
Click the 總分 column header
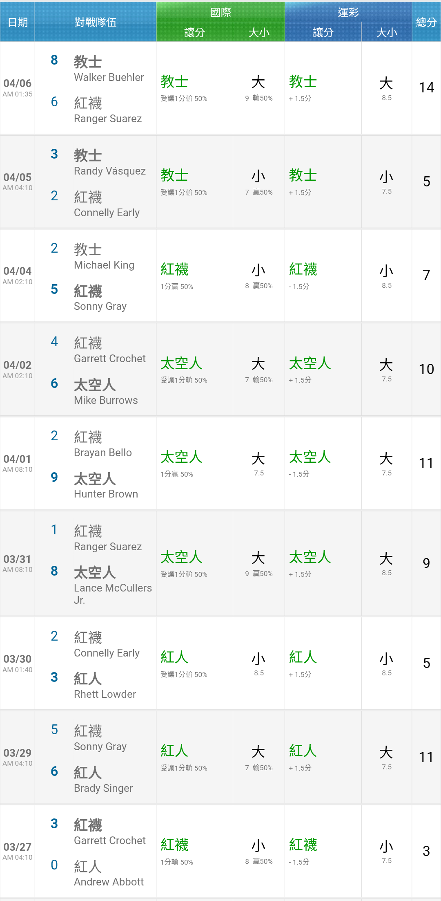pos(426,22)
